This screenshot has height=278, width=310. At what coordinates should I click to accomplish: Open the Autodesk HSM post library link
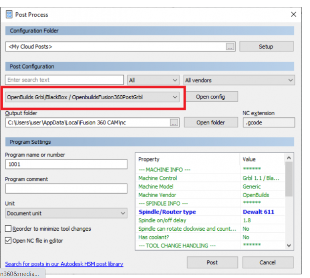[64, 264]
